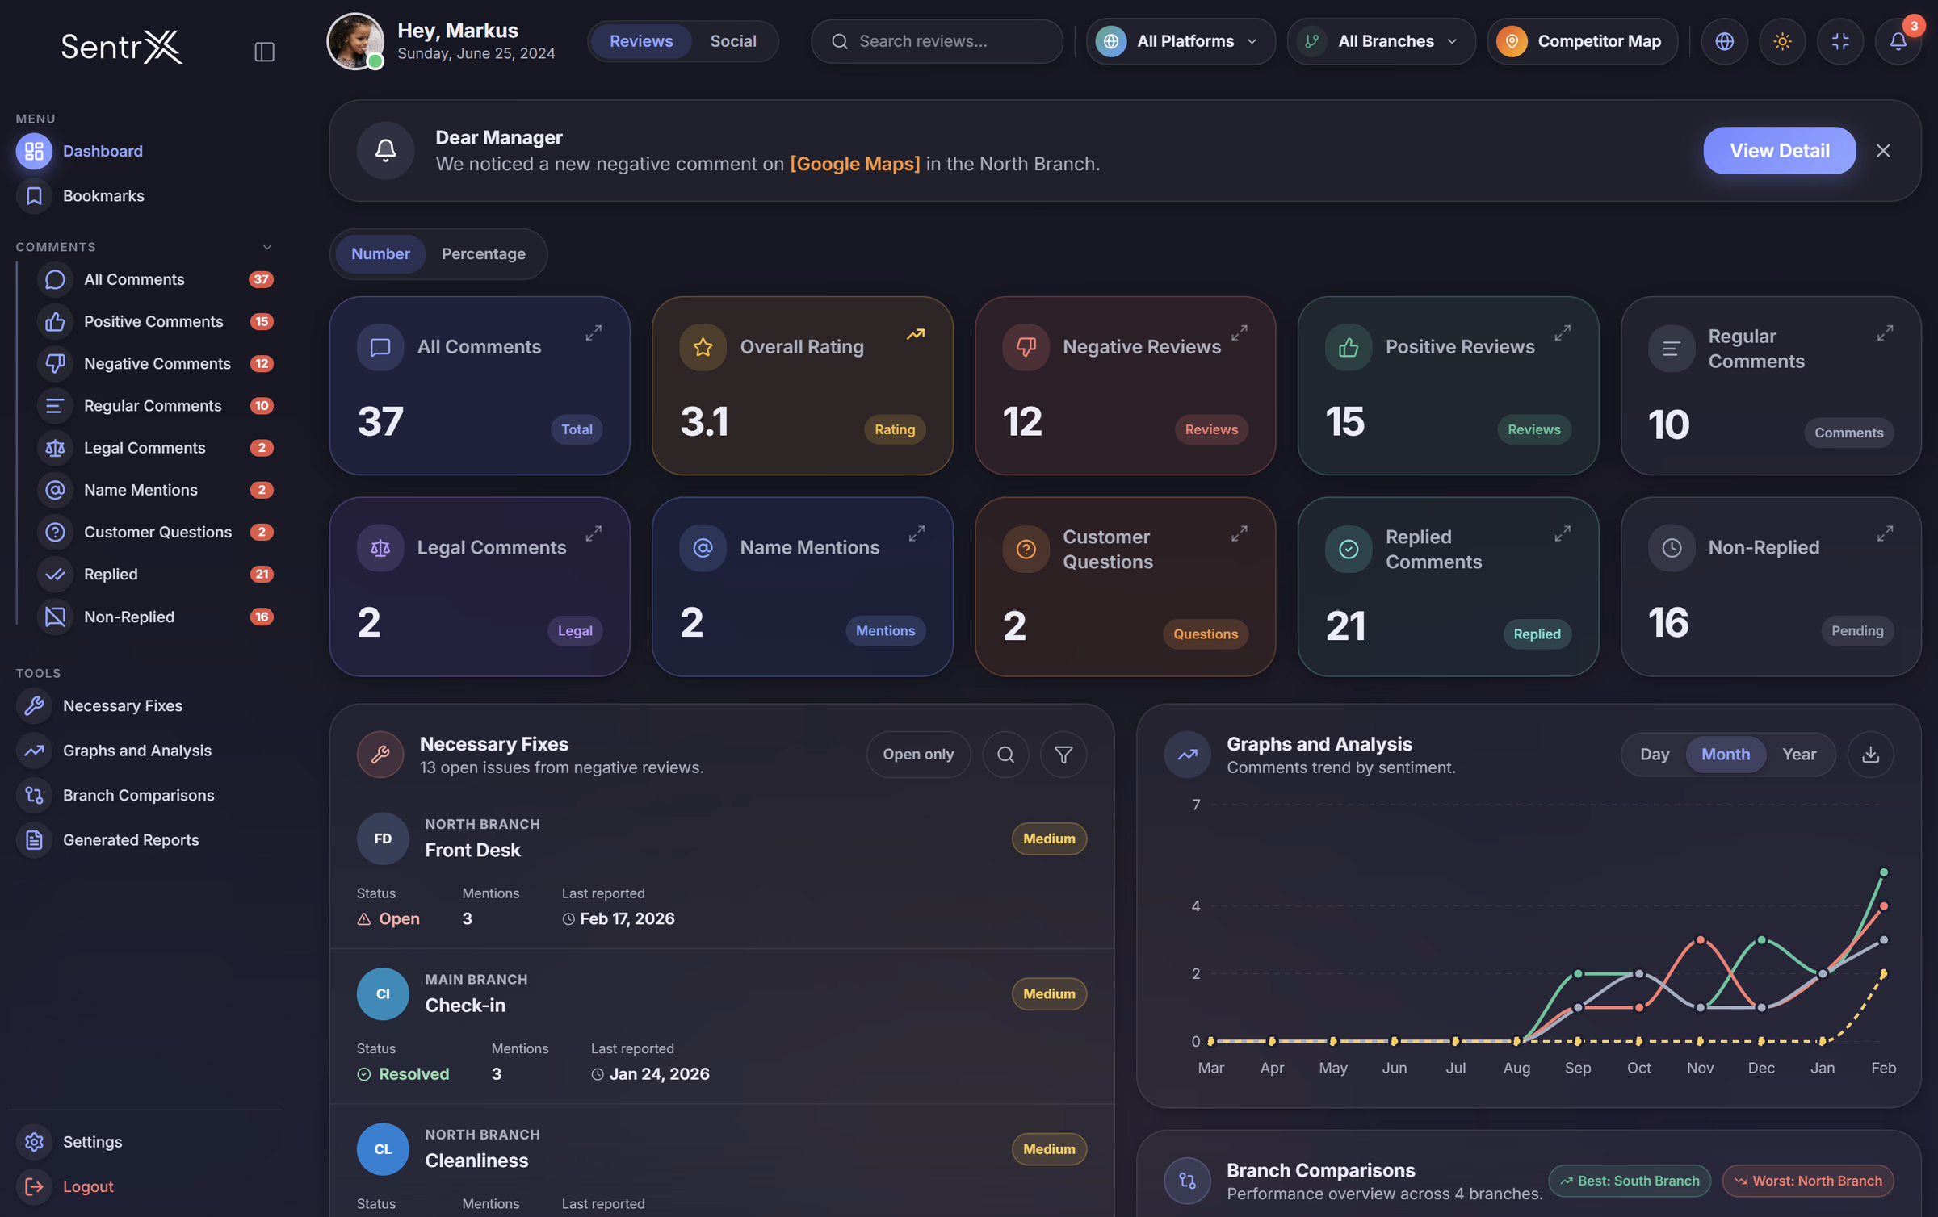The height and width of the screenshot is (1217, 1938).
Task: Open the All Branches dropdown
Action: click(1381, 41)
